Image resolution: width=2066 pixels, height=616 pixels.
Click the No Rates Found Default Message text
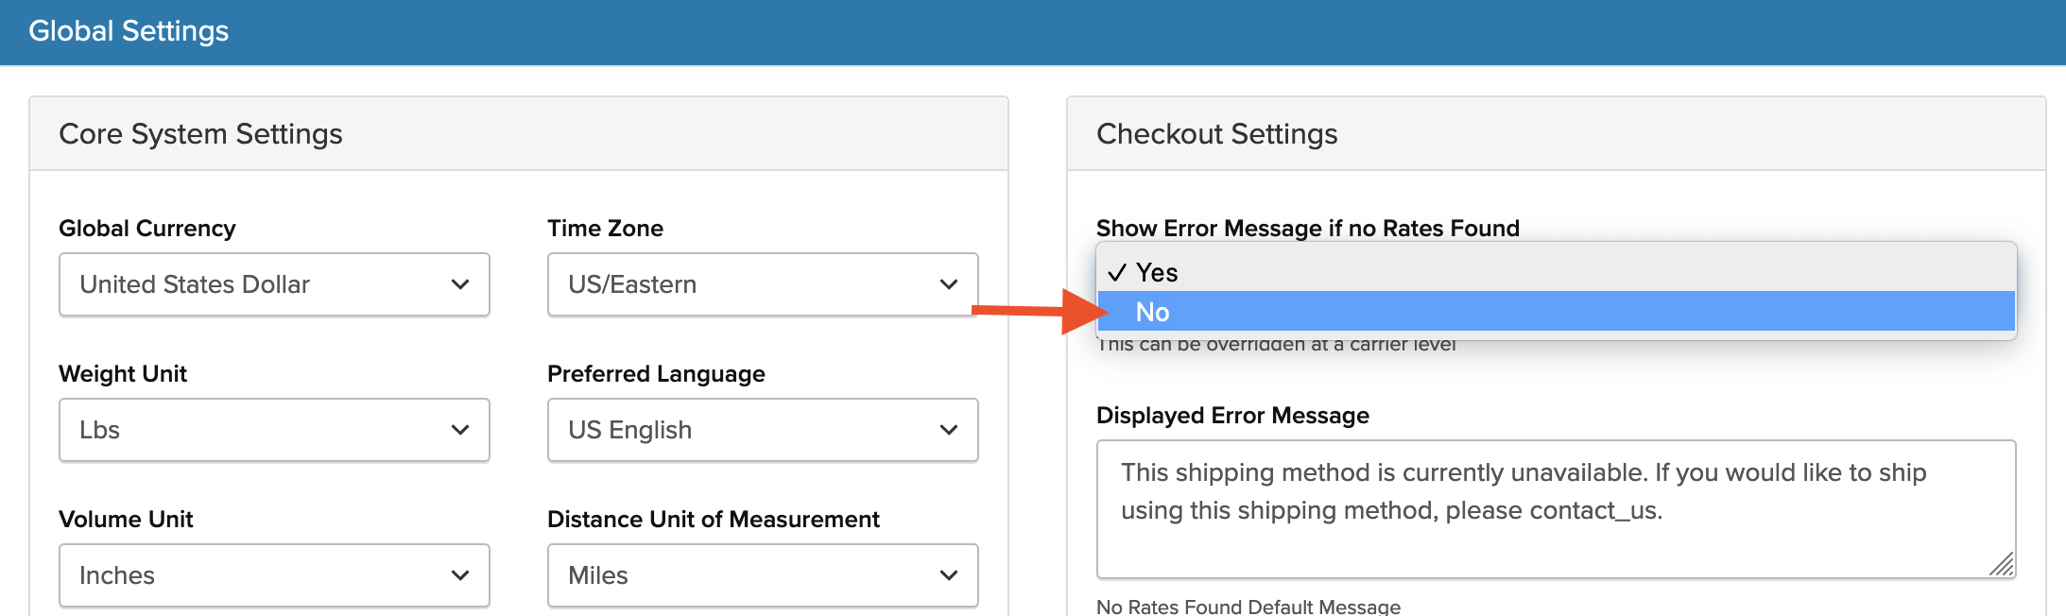tap(1248, 607)
